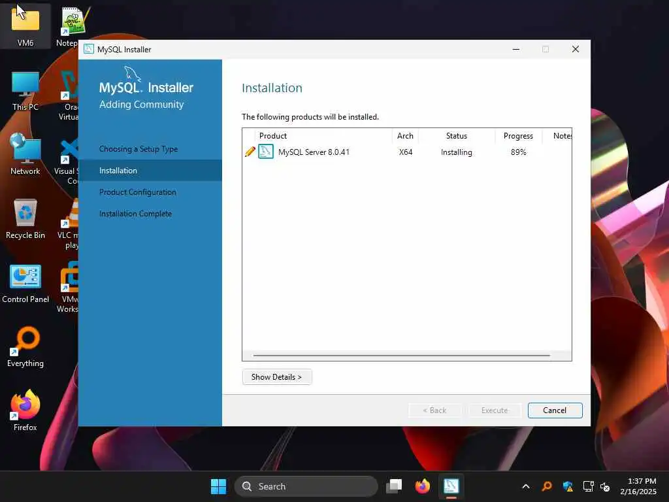Image resolution: width=669 pixels, height=502 pixels.
Task: Click the MySQL Installer title bar icon
Action: [89, 49]
